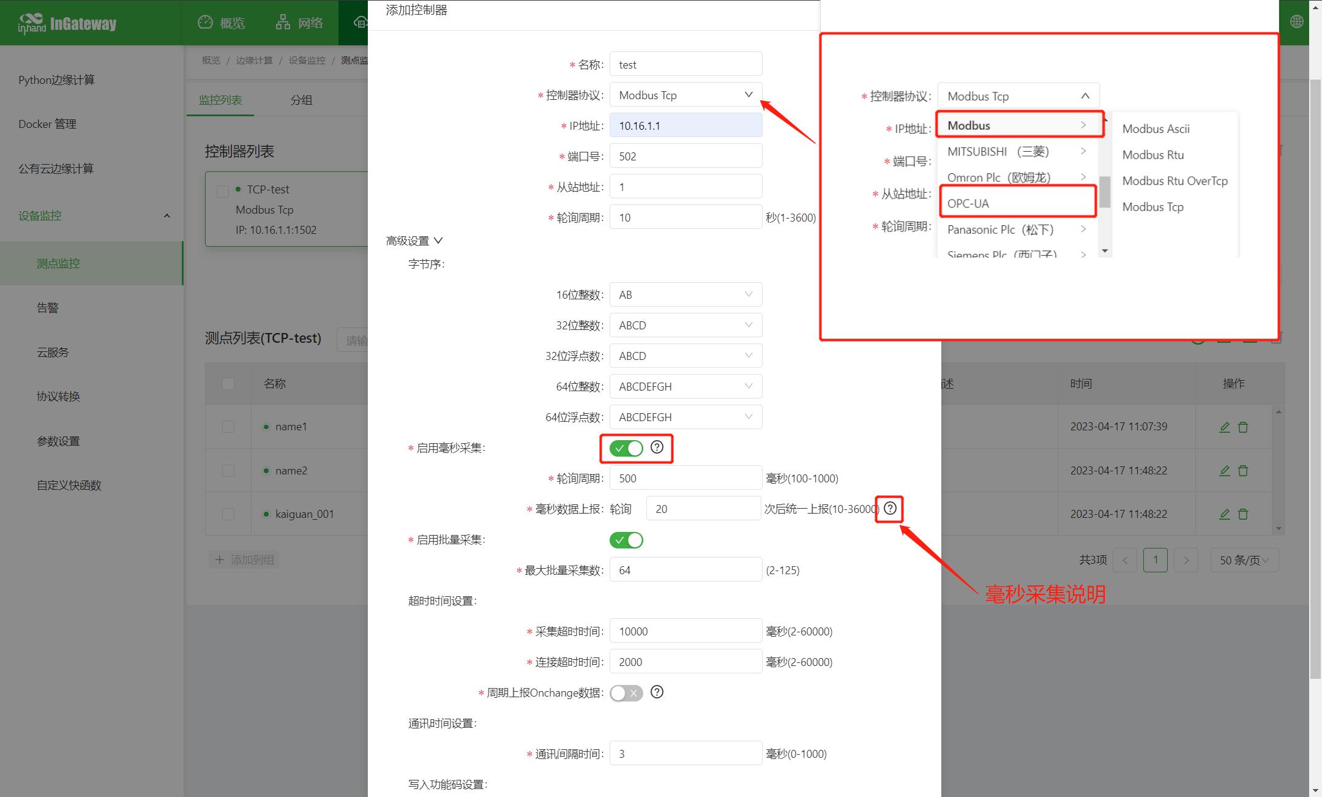Collapse 高级设置 section
Screen dimensions: 1322x797
414,241
